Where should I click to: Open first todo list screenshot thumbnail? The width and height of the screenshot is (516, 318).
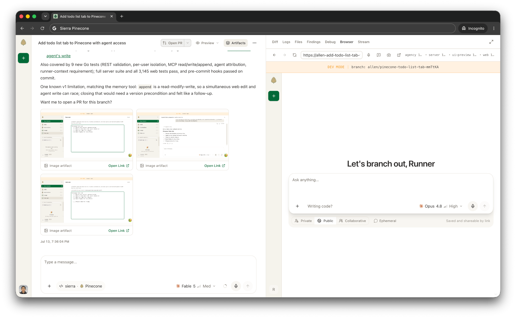87,135
